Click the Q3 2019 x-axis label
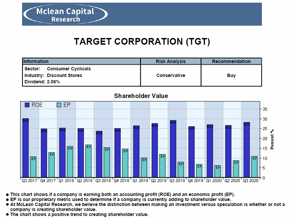Screen dimensions: 290x219 [x=177, y=181]
